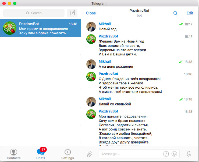Viewport: 199px width, 162px height.
Task: Click the green macOS zoom window button
Action: click(x=15, y=3)
